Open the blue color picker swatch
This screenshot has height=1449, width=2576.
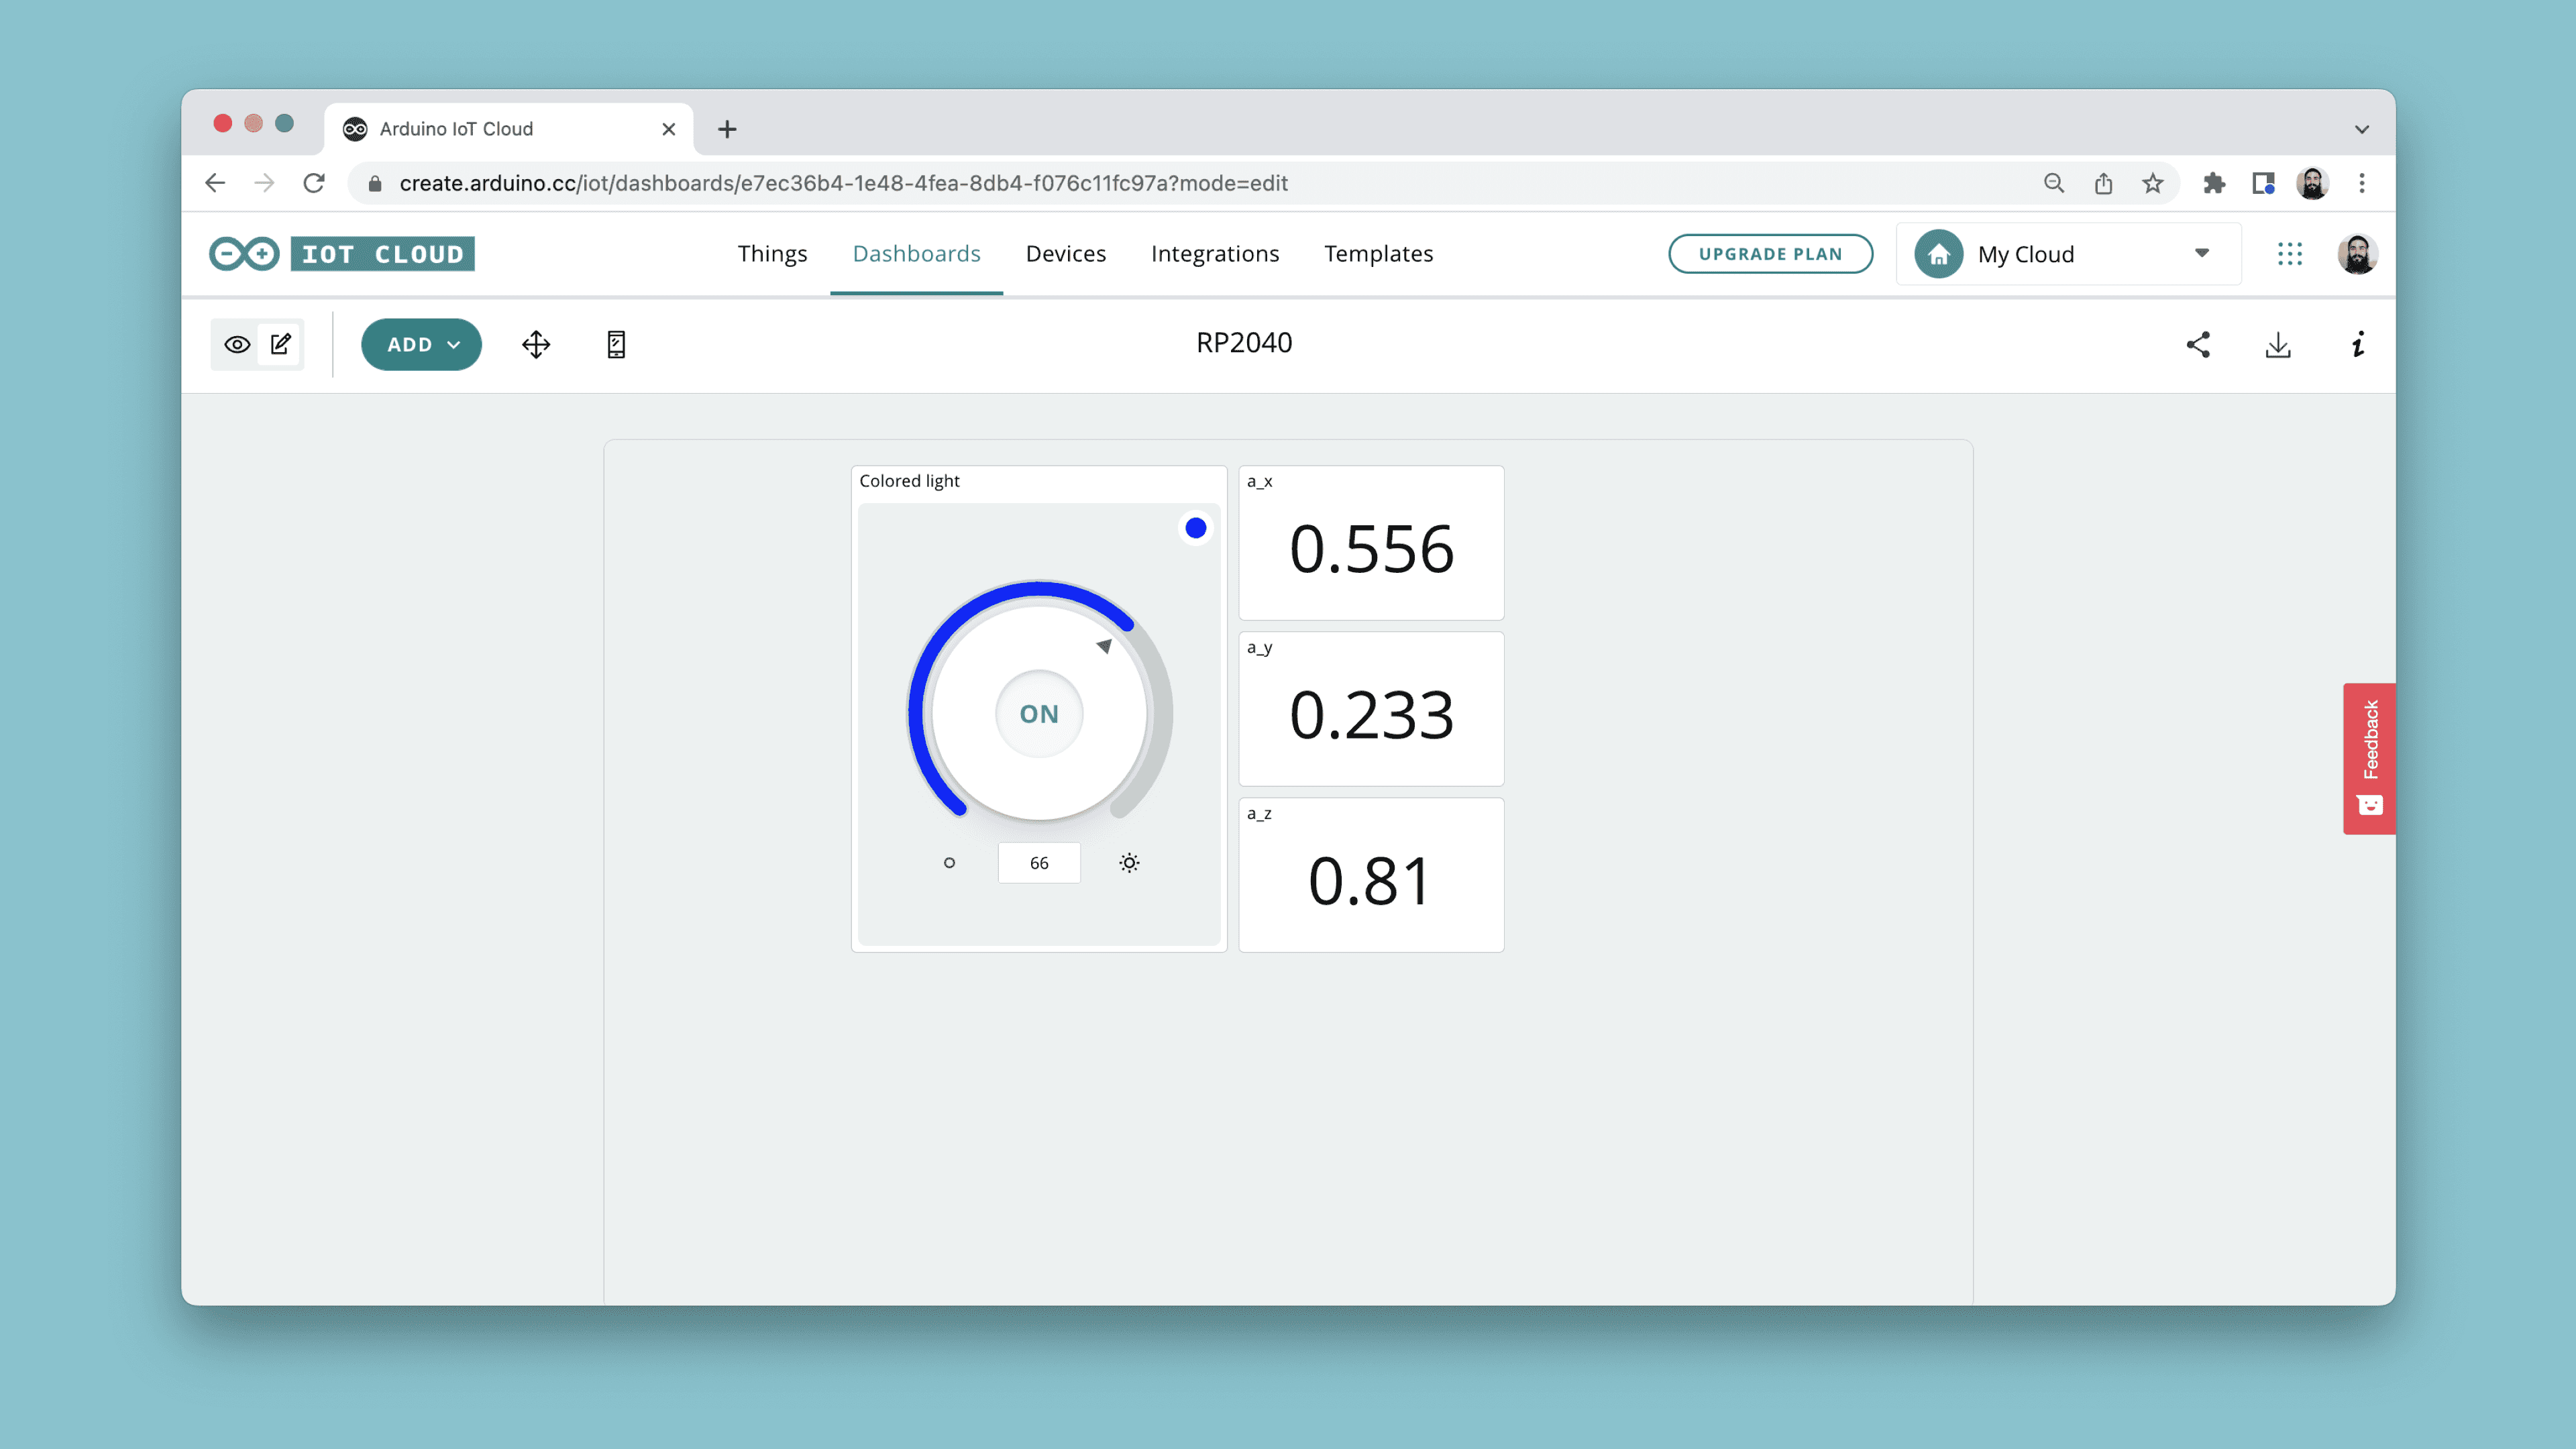1195,527
